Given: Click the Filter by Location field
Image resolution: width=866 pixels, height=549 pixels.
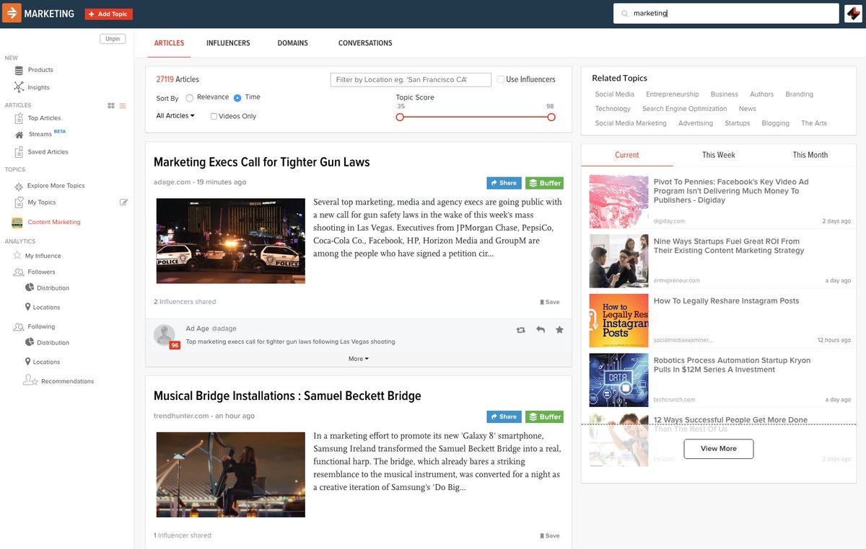Looking at the screenshot, I should click(x=411, y=79).
